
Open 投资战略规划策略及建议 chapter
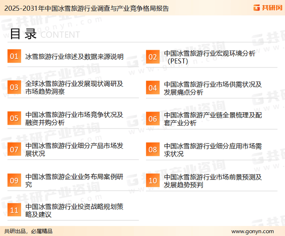(74, 211)
